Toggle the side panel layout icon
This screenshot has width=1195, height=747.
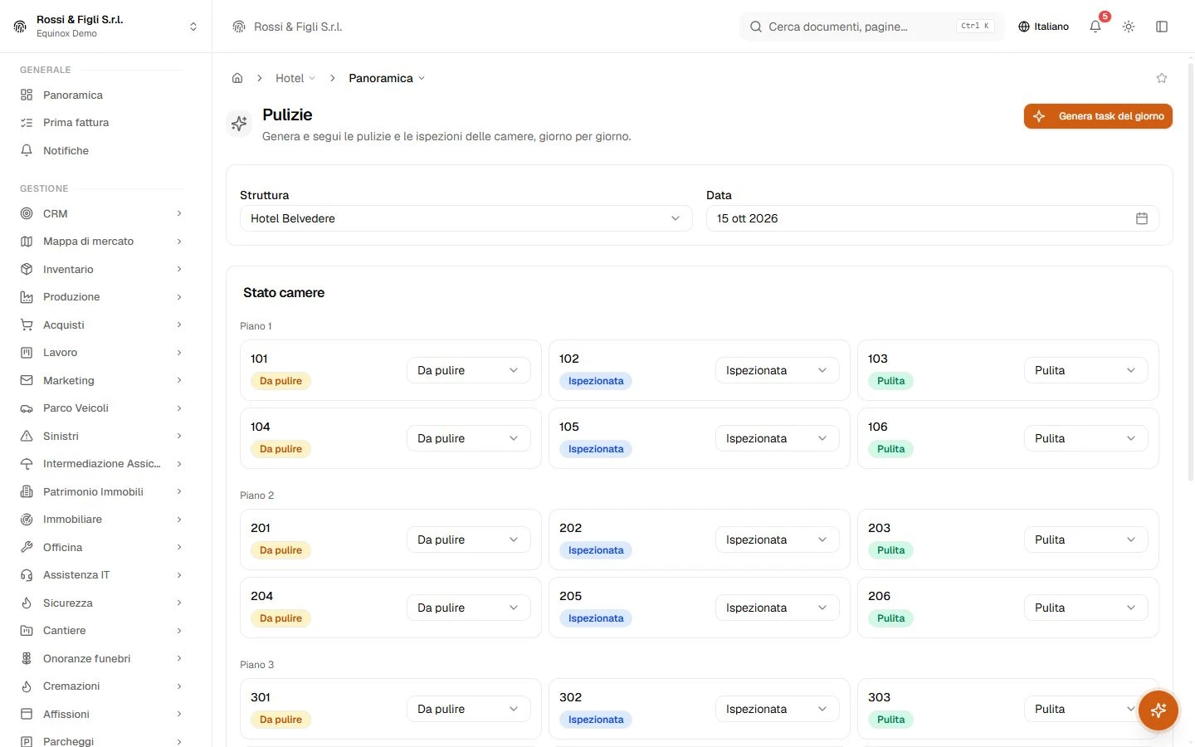coord(1162,27)
